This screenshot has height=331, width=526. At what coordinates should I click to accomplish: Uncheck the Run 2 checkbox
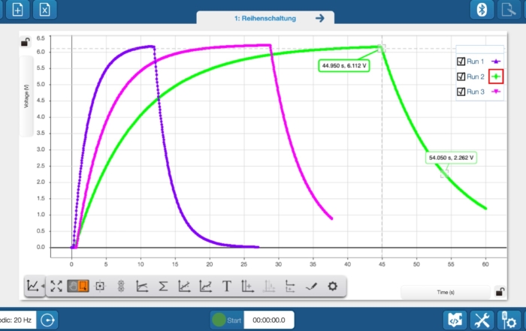(x=461, y=77)
